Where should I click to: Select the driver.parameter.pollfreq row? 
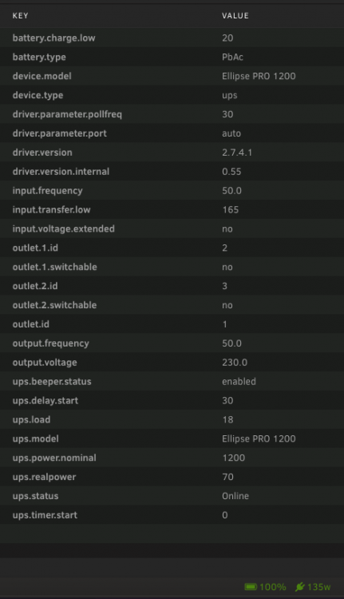[172, 114]
